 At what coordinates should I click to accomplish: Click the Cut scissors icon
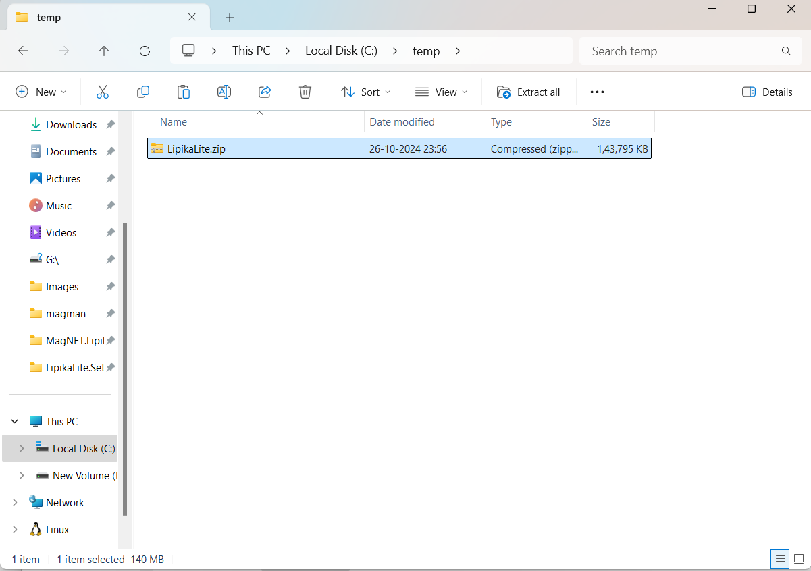point(103,92)
